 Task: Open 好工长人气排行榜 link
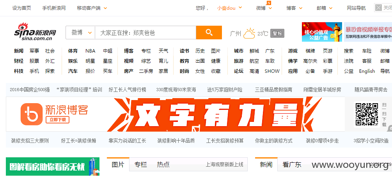point(127,90)
